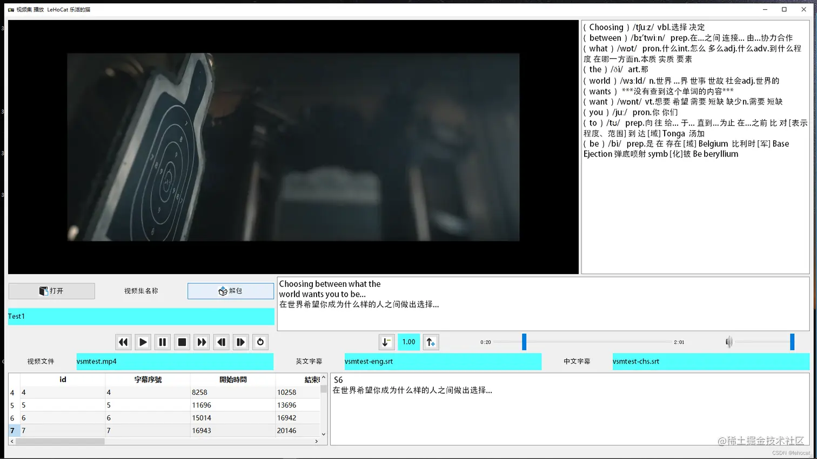Jump to the previous subtitle segment

tap(221, 342)
